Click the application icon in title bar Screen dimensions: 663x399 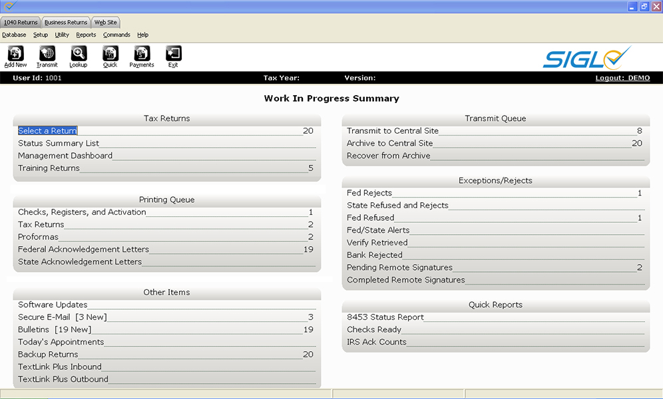9,6
